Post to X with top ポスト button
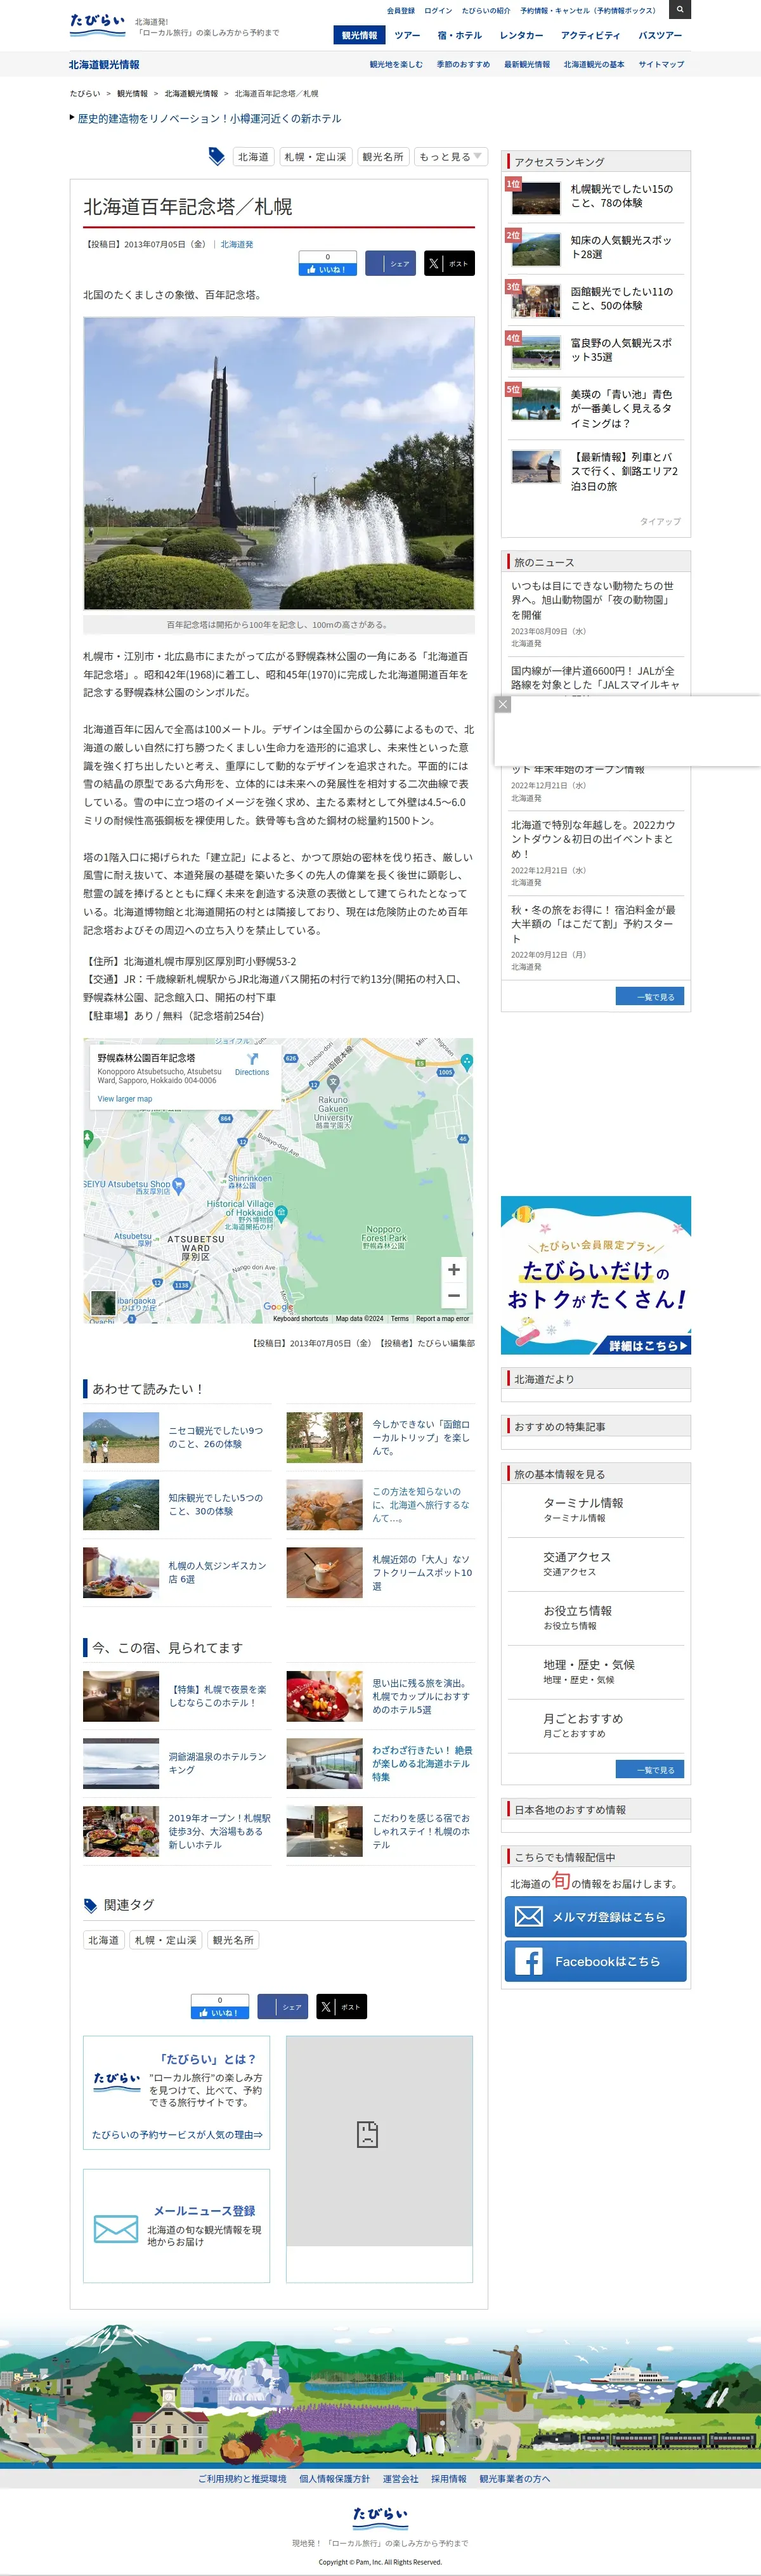 pyautogui.click(x=449, y=264)
